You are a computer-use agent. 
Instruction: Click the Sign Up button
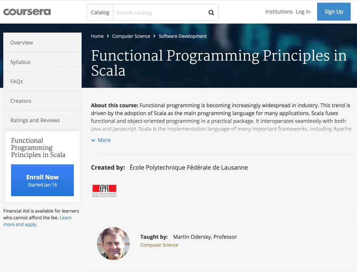(334, 12)
